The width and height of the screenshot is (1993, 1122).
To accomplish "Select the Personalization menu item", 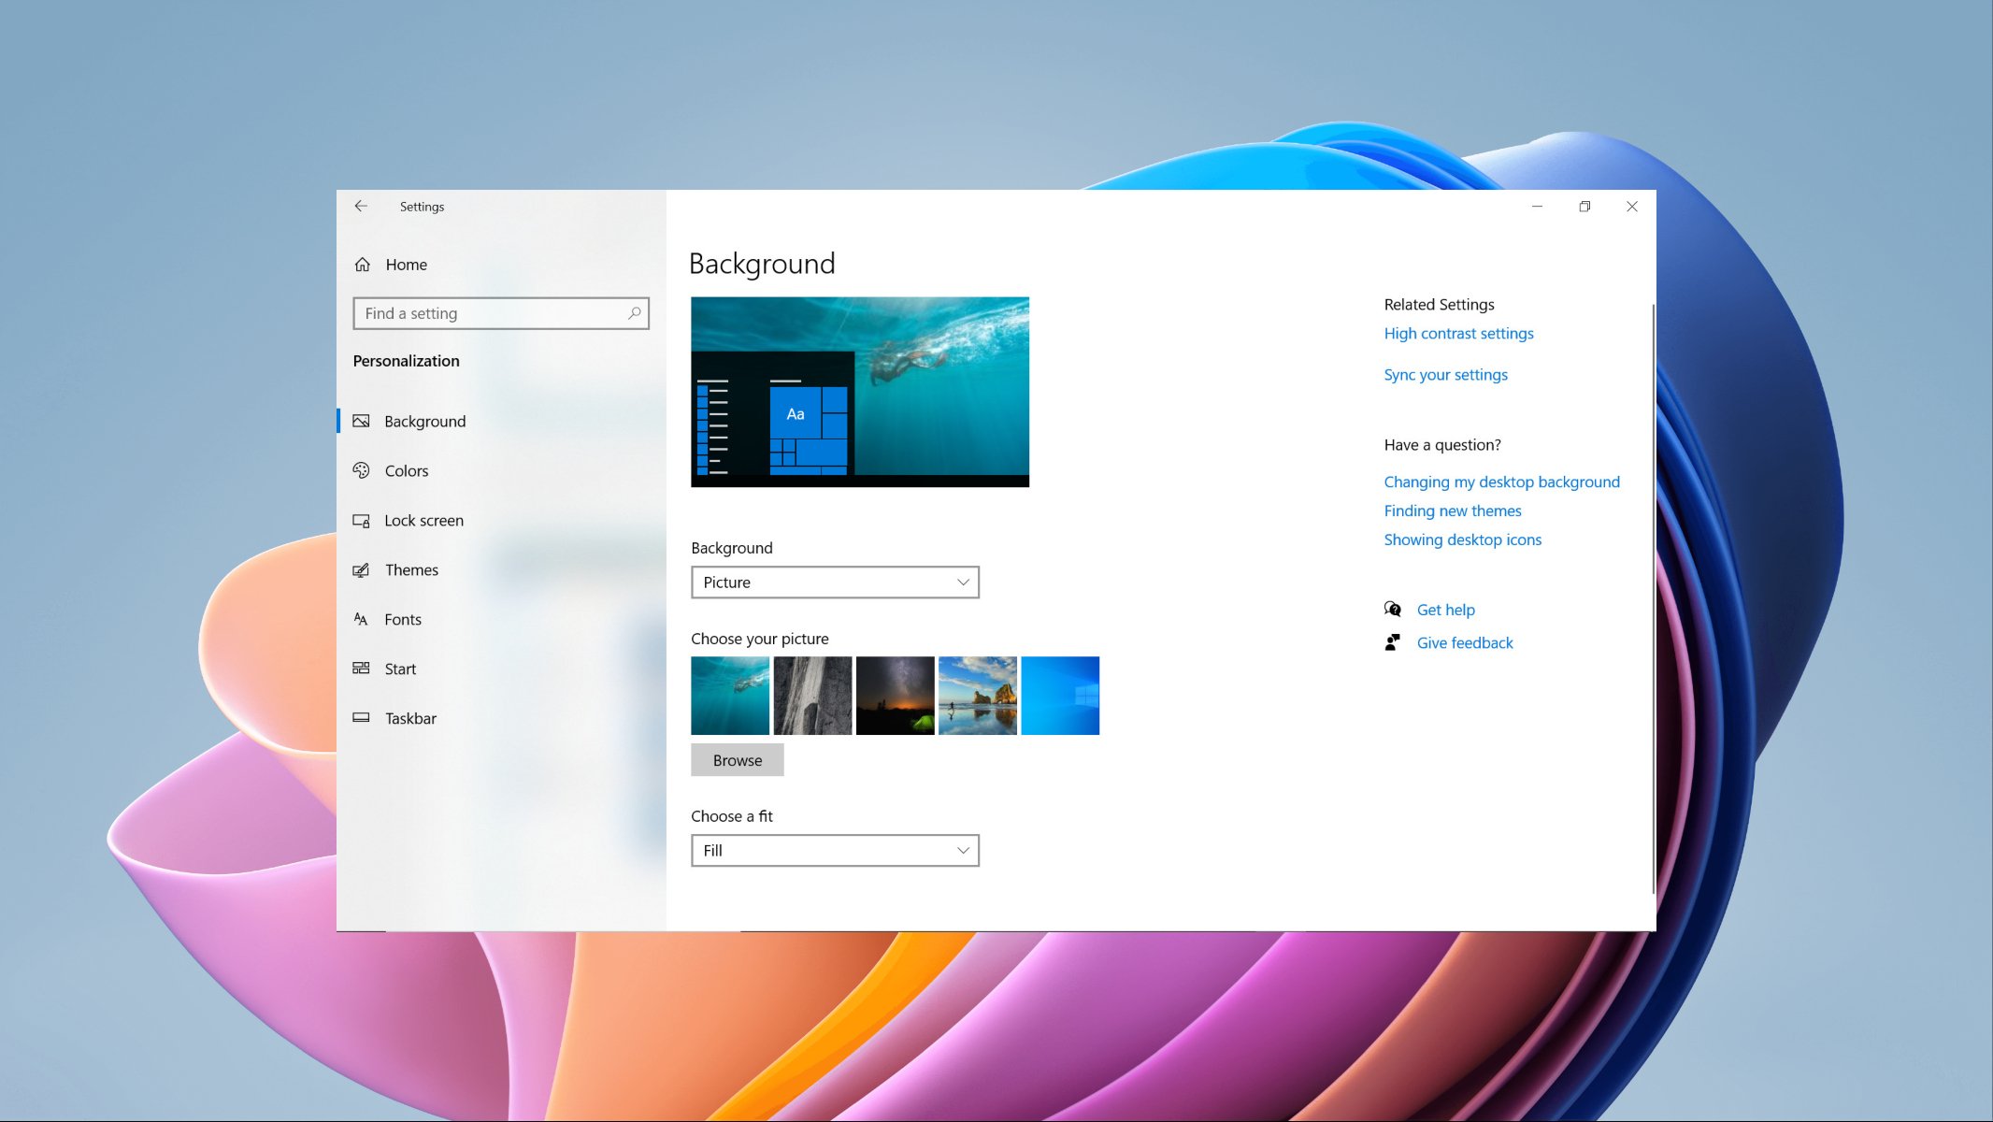I will click(407, 360).
